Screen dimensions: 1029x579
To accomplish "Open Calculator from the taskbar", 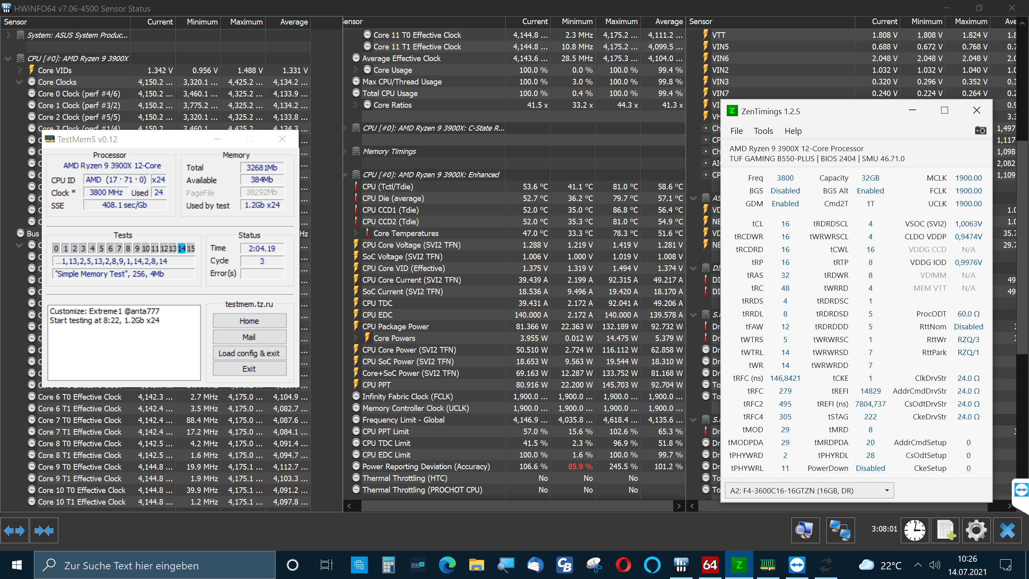I will [388, 565].
